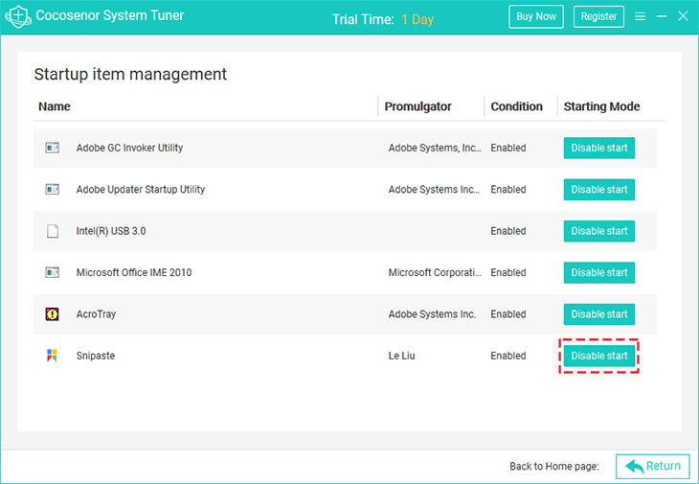Disable start for Intel(R) USB 3.0
The width and height of the screenshot is (699, 484).
point(599,231)
